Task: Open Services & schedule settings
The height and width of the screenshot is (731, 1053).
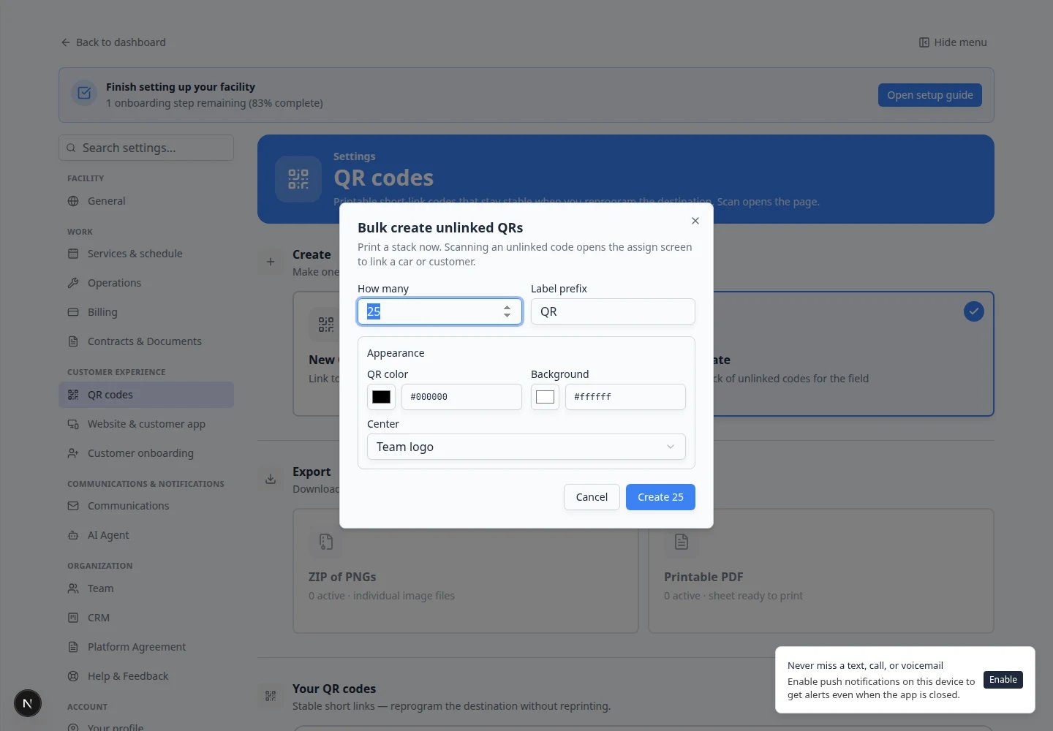Action: pyautogui.click(x=146, y=254)
